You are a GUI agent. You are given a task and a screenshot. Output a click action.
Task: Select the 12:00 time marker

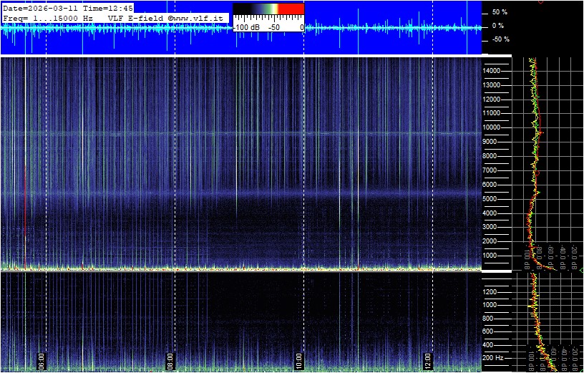[428, 359]
